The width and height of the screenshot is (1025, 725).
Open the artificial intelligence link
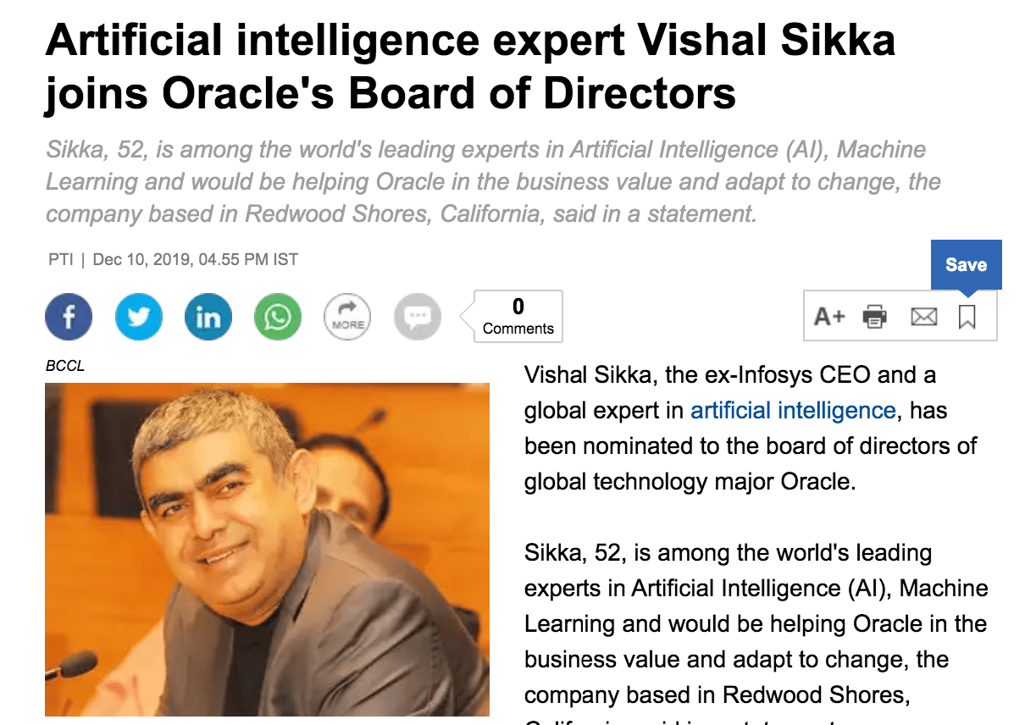pyautogui.click(x=793, y=411)
